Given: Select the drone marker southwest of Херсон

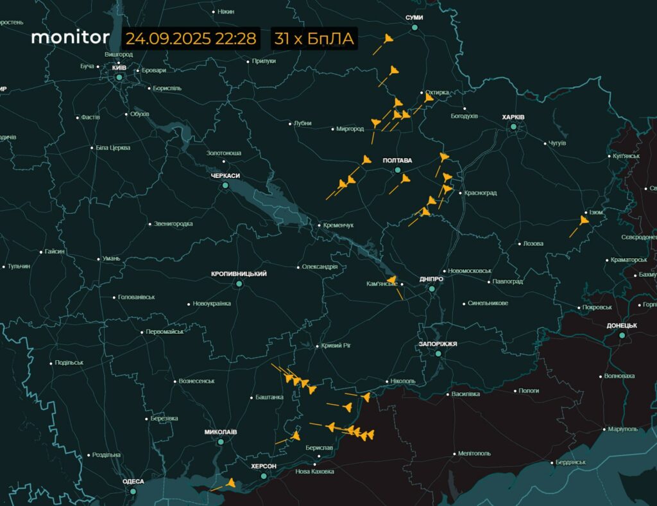Looking at the screenshot, I should (x=232, y=482).
